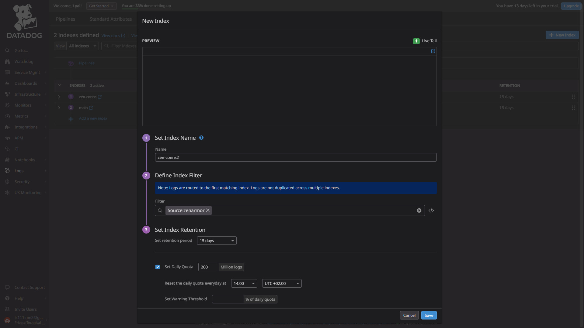Click the Filter Indexes search box
584x328 pixels.
(x=119, y=46)
